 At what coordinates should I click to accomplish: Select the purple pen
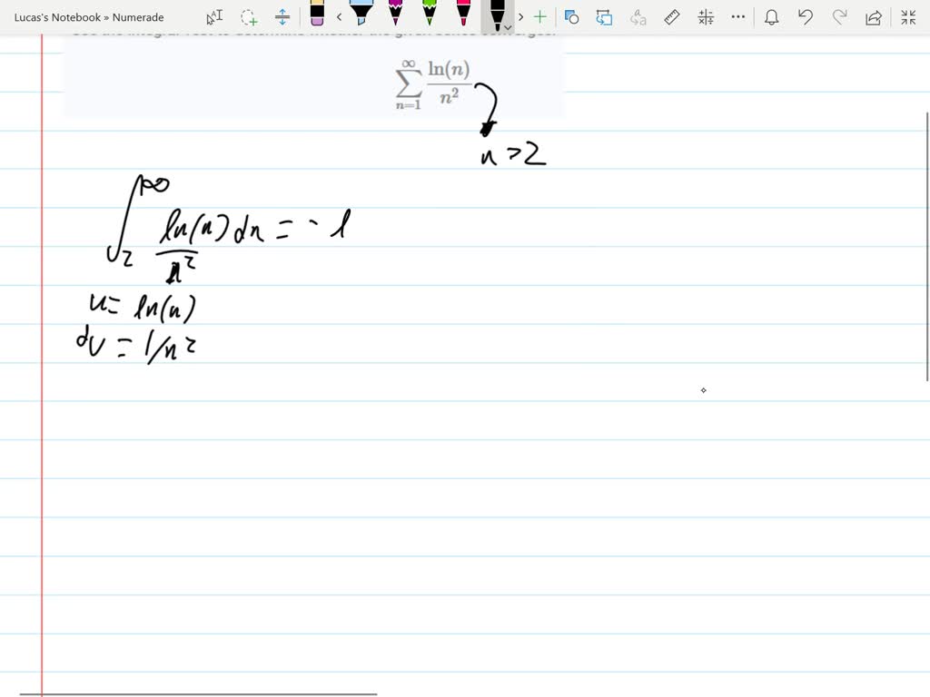tap(394, 16)
